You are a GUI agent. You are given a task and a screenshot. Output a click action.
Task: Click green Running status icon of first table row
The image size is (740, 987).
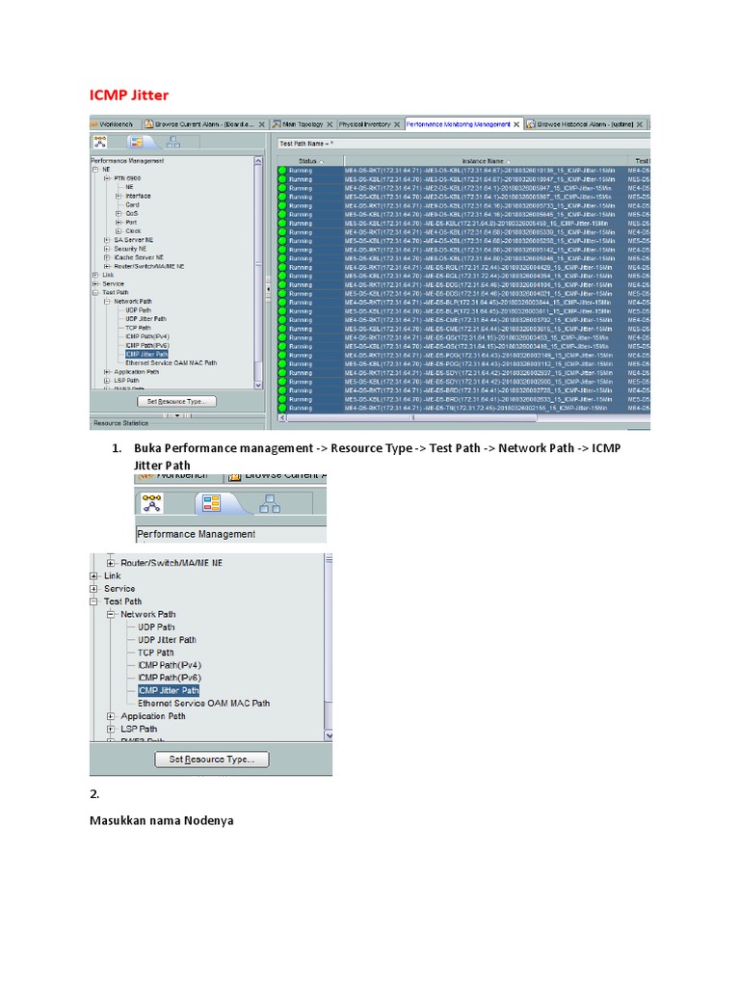(x=282, y=171)
